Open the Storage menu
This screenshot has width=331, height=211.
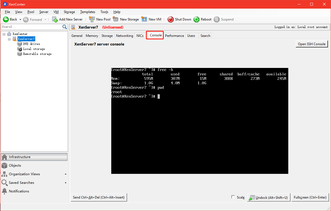69,12
